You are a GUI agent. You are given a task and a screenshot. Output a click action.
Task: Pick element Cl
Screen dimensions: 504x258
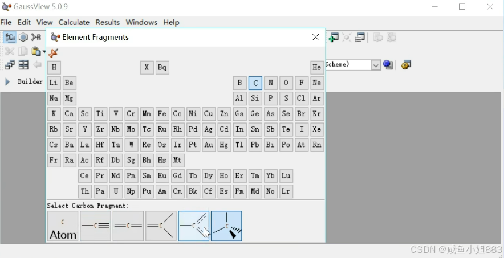302,99
